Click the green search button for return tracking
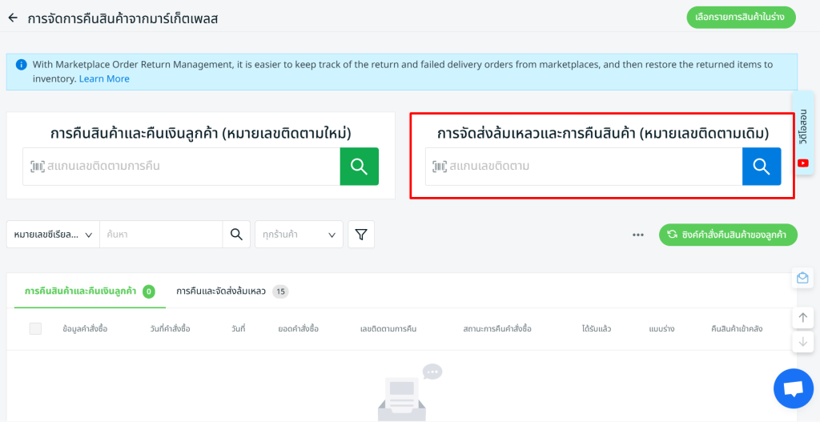The image size is (820, 422). 359,167
